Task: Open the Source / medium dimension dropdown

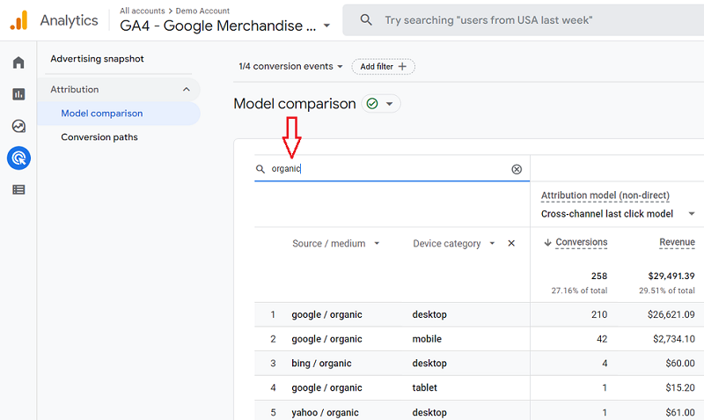Action: click(x=377, y=244)
